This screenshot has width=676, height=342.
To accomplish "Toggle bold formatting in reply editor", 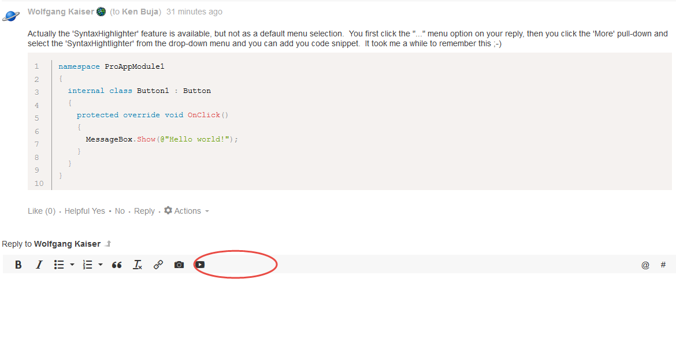I will [18, 265].
